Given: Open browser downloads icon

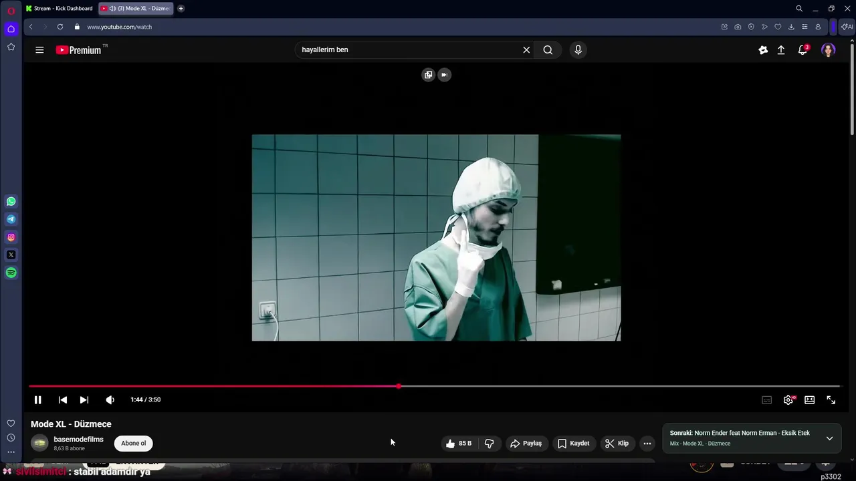Looking at the screenshot, I should (x=791, y=27).
